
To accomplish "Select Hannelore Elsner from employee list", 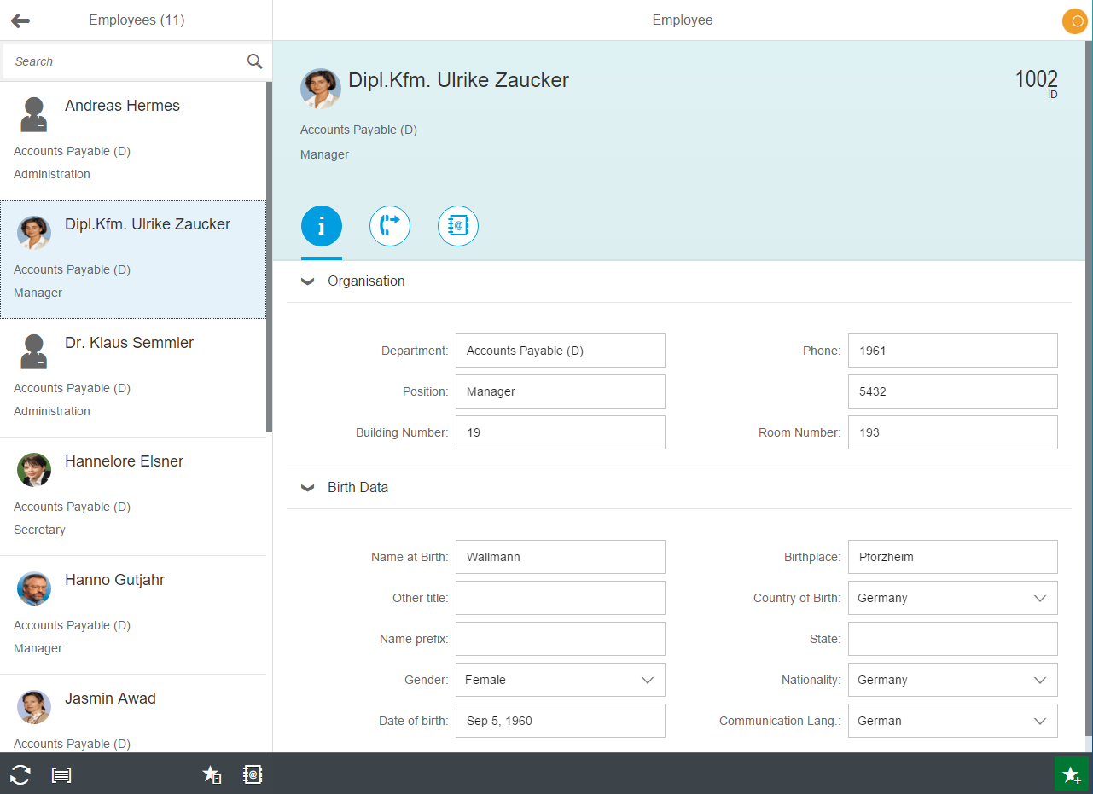I will tap(124, 461).
